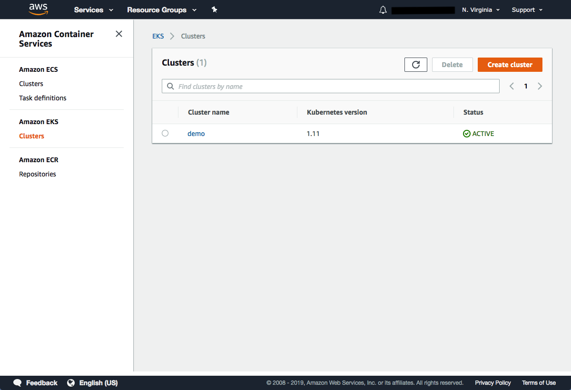Focus the Find clusters by name field
This screenshot has width=571, height=390.
pyautogui.click(x=331, y=86)
